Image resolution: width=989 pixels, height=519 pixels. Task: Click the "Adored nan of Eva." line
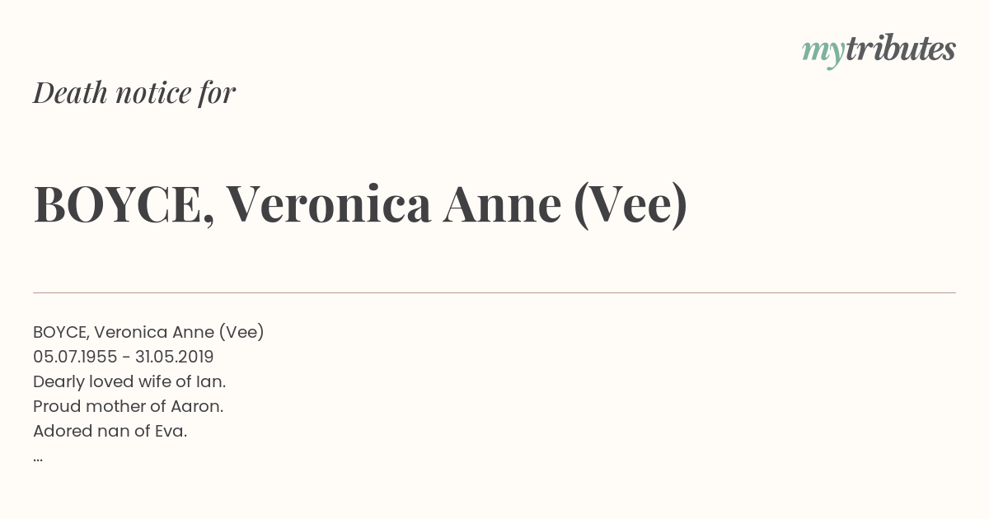(x=110, y=431)
